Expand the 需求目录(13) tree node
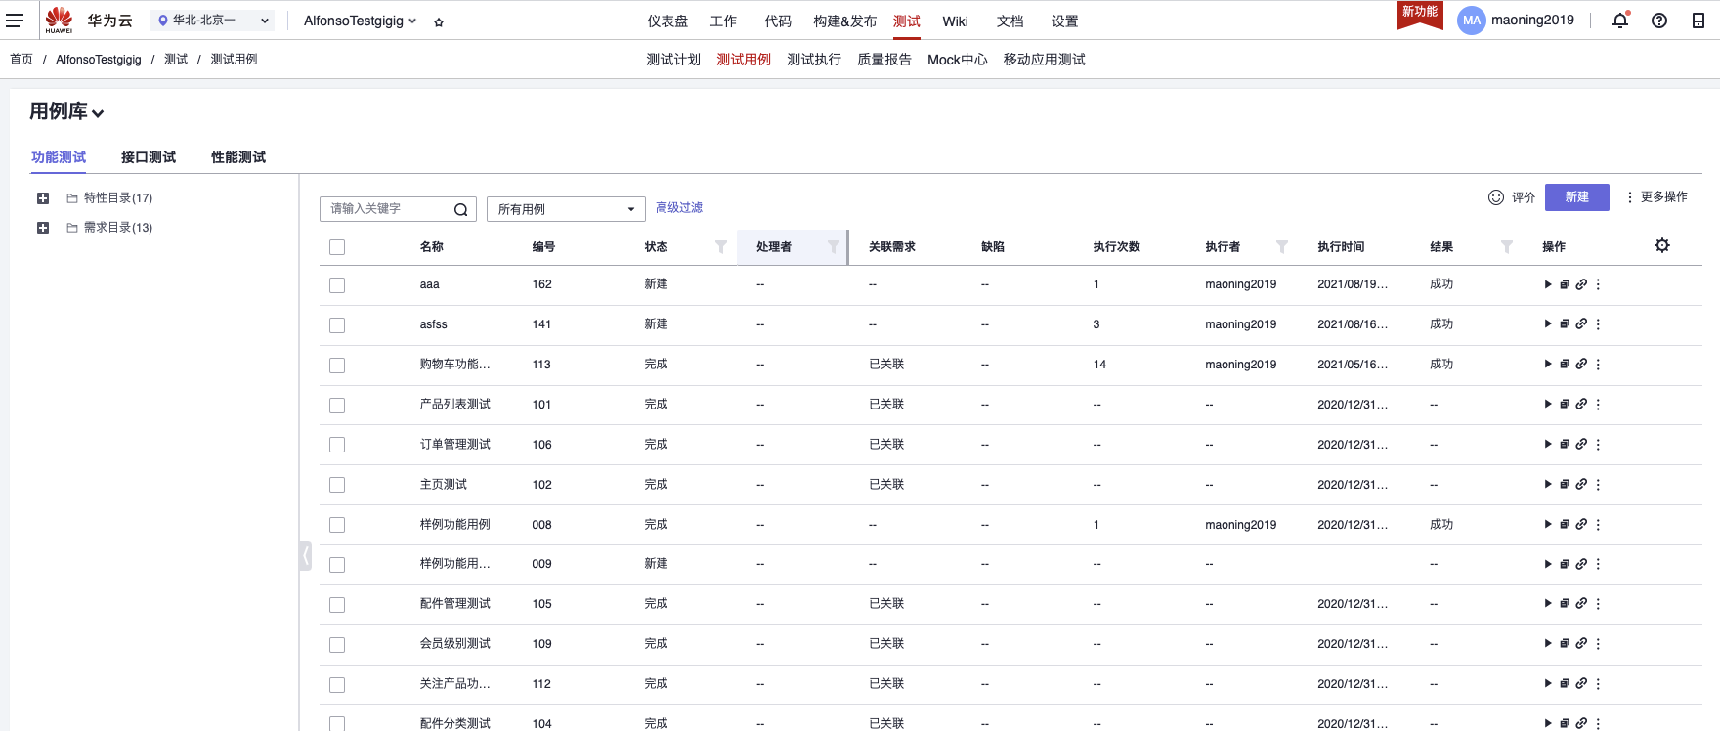This screenshot has width=1720, height=731. click(43, 228)
